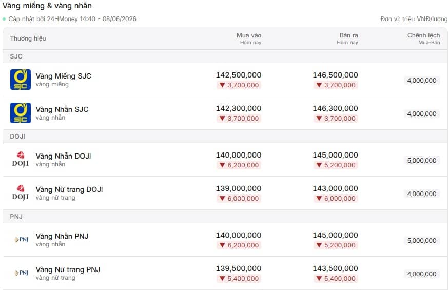Open the Vàng Nhẫn DOJI product name
This screenshot has width=448, height=290.
(x=63, y=156)
